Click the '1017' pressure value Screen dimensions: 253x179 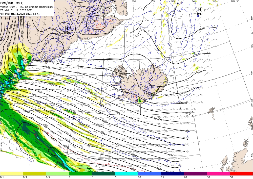[x=200, y=14]
